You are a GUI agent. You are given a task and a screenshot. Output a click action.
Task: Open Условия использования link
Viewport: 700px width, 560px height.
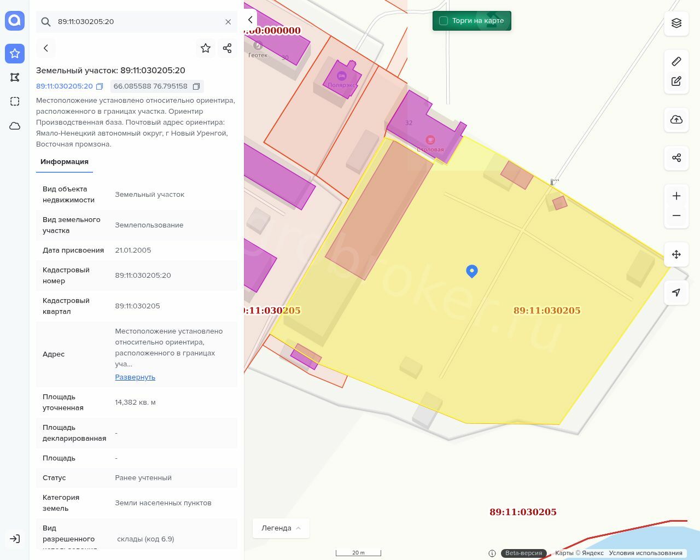(x=645, y=553)
